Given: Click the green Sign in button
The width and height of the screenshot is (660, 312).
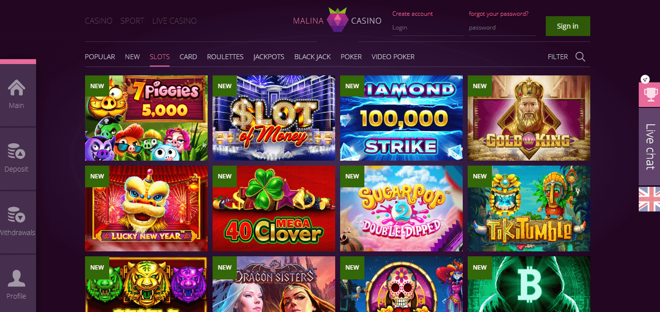Looking at the screenshot, I should click(x=568, y=26).
